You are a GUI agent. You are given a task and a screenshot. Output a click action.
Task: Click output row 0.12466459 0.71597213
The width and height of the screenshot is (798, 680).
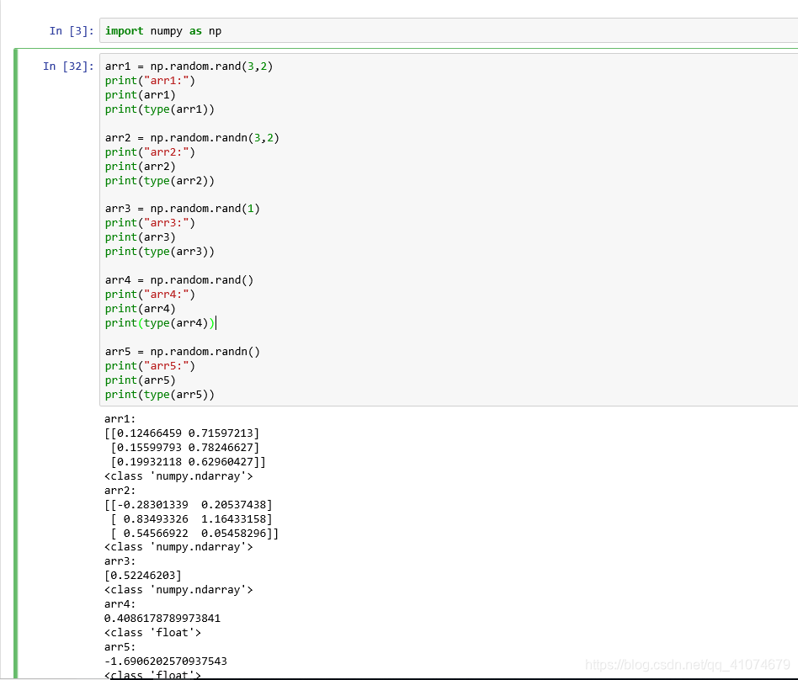182,433
